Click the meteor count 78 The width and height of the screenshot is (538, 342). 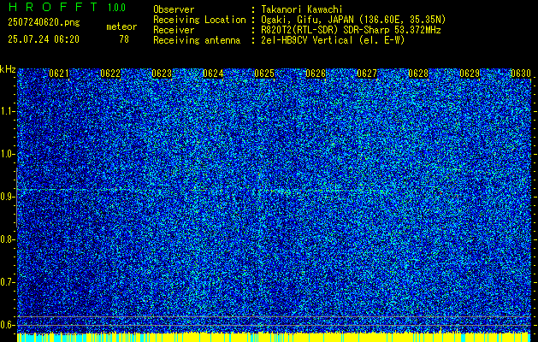coord(124,39)
